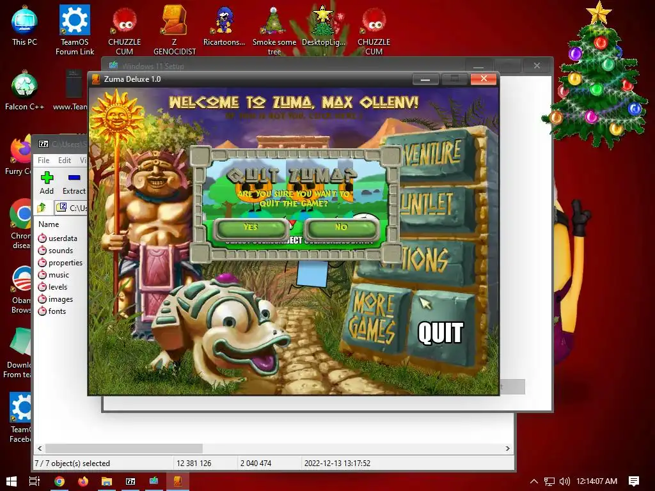Open the Firefox Furry desktop shortcut

(20, 155)
